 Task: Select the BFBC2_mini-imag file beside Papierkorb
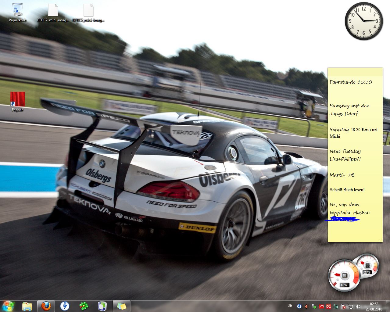click(x=53, y=13)
